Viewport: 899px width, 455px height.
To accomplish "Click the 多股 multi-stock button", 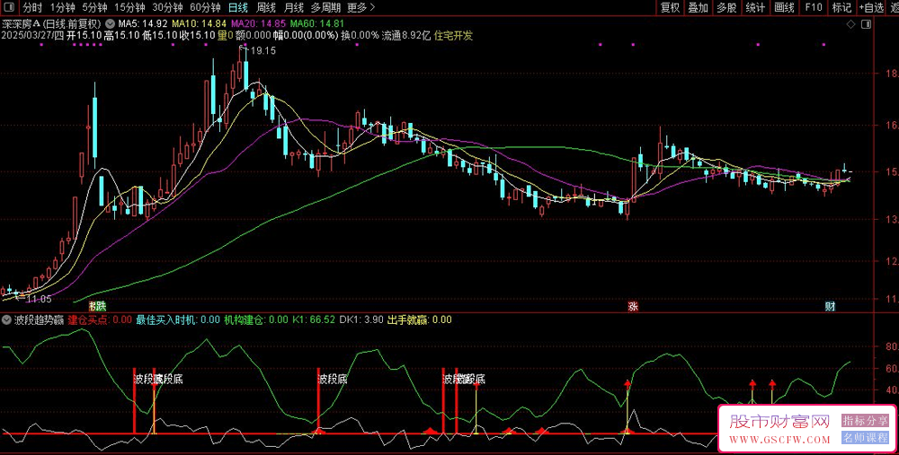I will pos(726,7).
